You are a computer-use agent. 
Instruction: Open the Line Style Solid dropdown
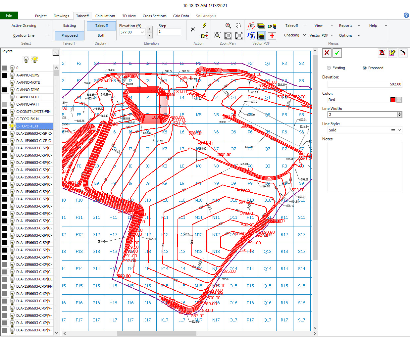(x=365, y=130)
